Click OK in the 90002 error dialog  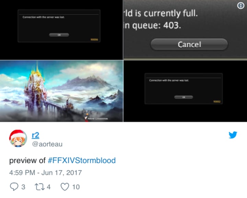coord(184,97)
